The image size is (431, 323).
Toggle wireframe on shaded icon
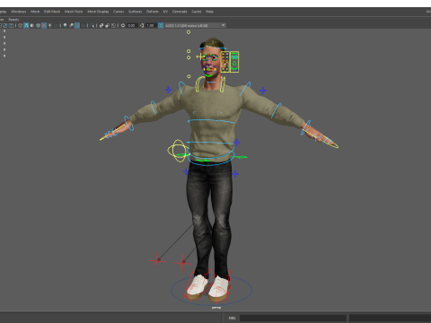38,25
